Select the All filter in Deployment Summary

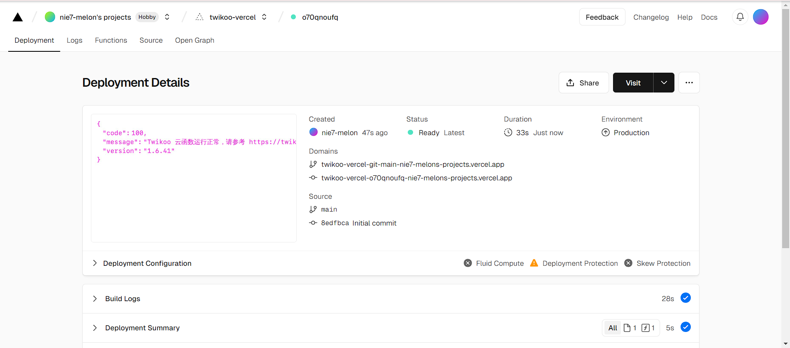click(x=613, y=328)
